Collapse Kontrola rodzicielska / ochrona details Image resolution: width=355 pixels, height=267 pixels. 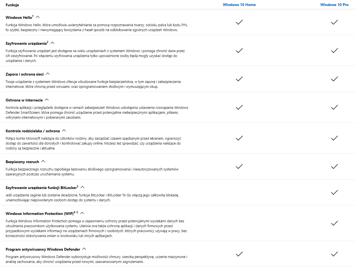[x=64, y=131]
